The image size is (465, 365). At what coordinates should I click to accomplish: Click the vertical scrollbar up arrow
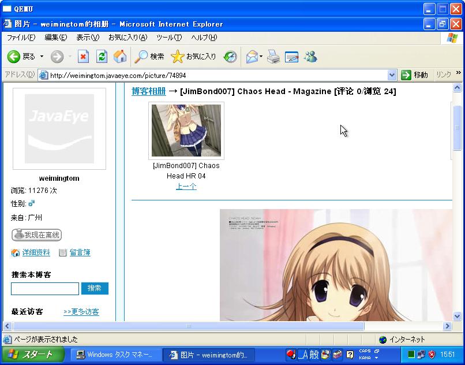457,88
